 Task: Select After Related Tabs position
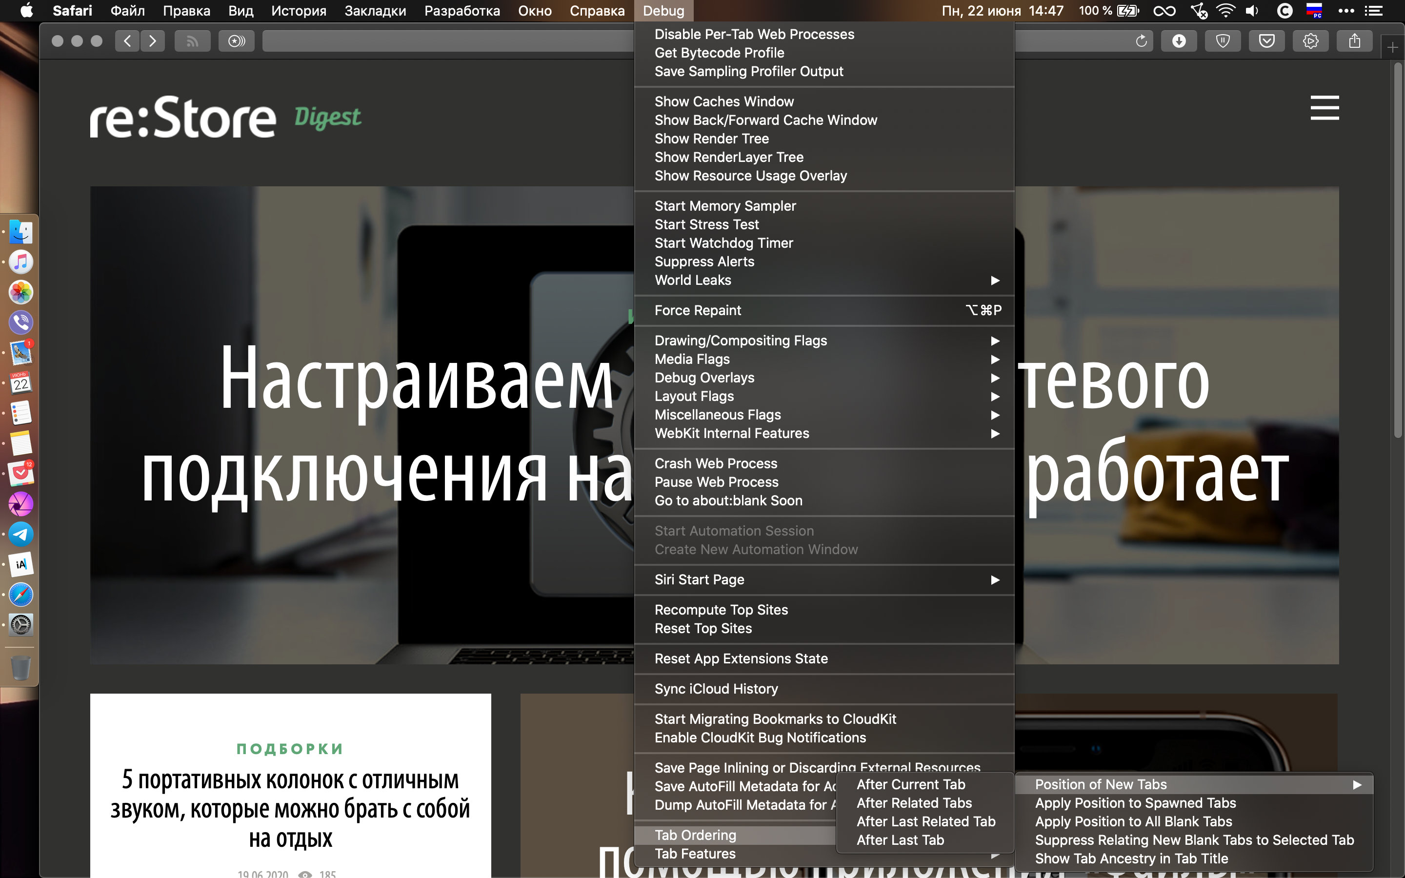[x=925, y=803]
